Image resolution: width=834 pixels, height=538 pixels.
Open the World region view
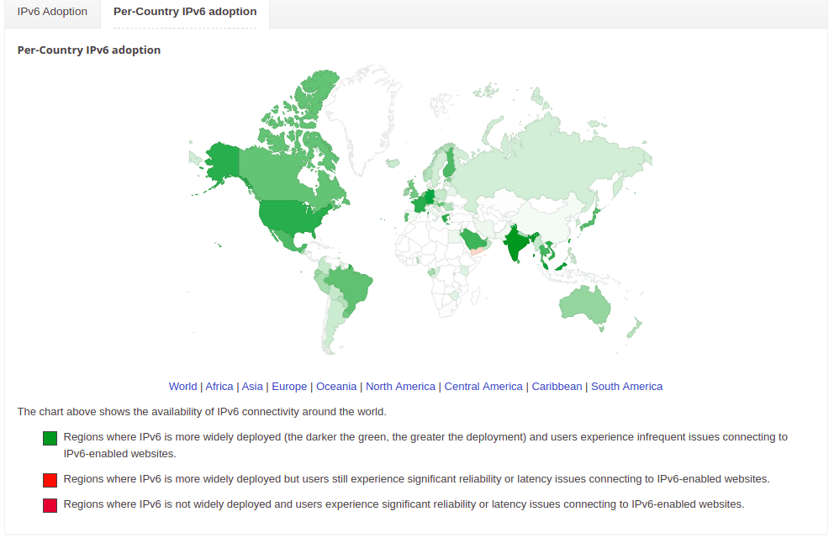[x=182, y=386]
